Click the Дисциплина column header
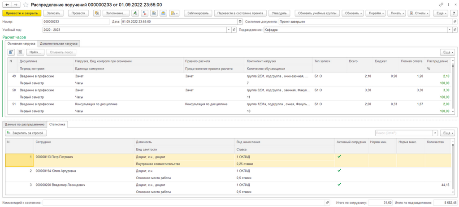Viewport: 459px width, 207px height. coord(45,61)
